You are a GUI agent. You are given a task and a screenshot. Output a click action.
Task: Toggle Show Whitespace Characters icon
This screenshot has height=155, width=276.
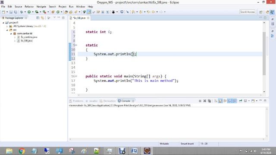[107, 12]
